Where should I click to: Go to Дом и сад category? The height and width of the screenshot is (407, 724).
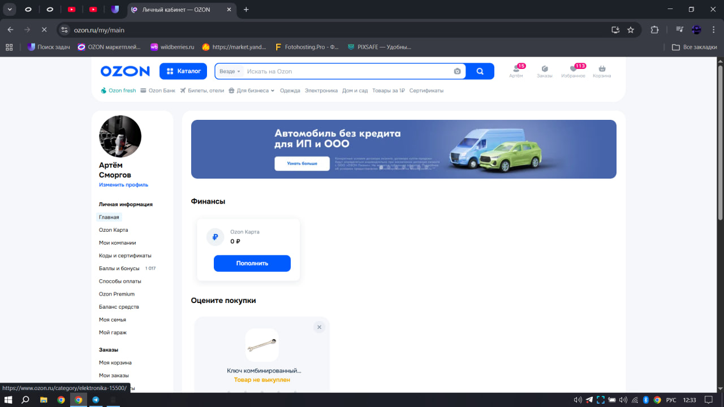click(x=355, y=90)
